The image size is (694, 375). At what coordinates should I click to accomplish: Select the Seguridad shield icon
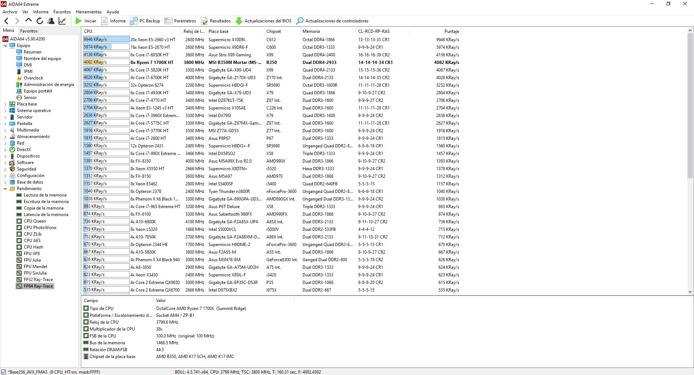pos(12,169)
